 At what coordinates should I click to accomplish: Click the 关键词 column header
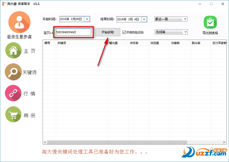click(82, 43)
